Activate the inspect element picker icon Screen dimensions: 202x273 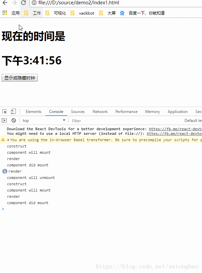pyautogui.click(x=5, y=111)
